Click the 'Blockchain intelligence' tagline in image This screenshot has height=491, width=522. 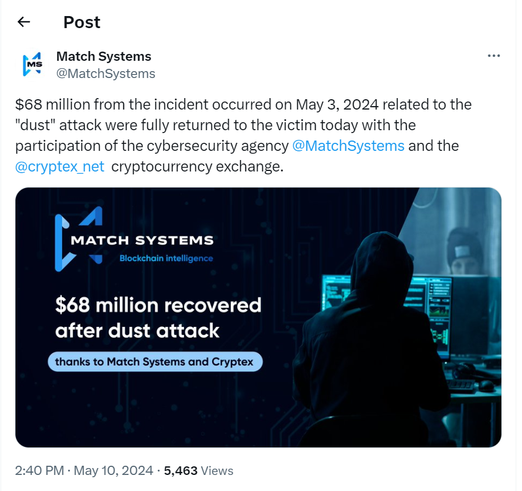coord(166,259)
